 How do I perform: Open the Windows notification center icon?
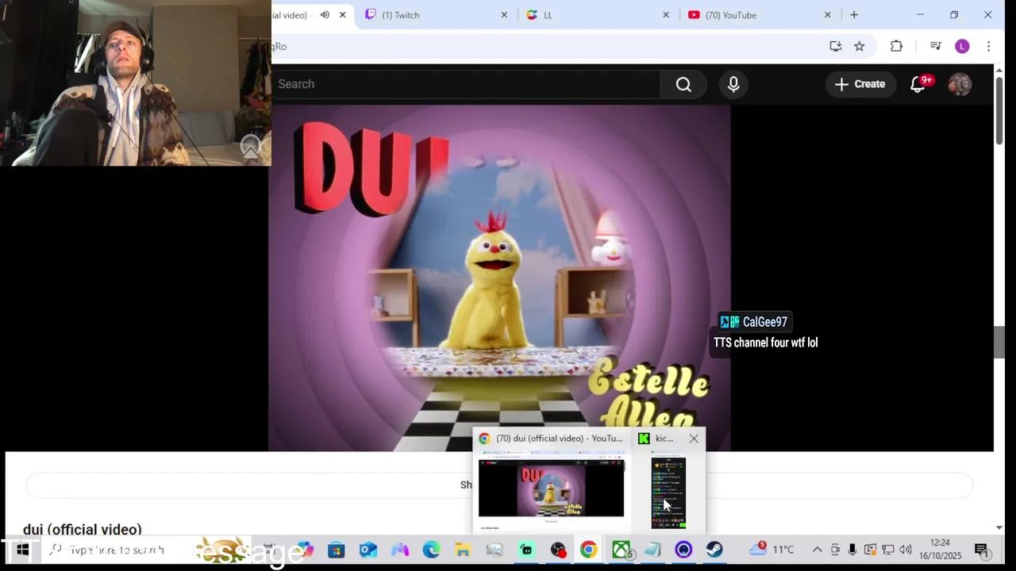click(x=981, y=550)
